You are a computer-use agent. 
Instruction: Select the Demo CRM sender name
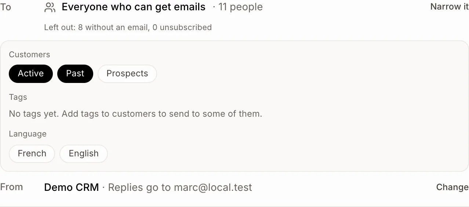click(72, 187)
